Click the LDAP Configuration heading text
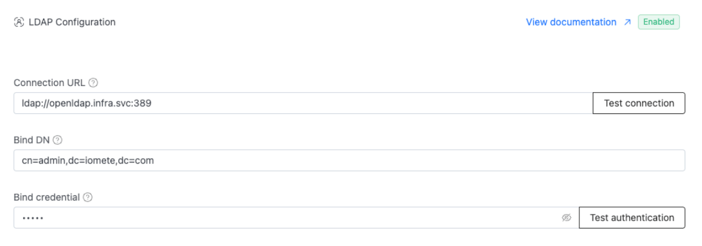The image size is (702, 246). (x=72, y=22)
